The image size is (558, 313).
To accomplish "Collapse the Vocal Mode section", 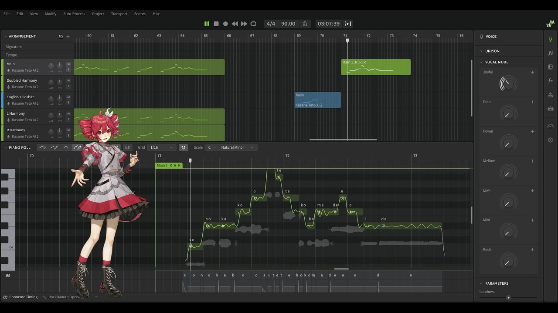I will coord(481,62).
